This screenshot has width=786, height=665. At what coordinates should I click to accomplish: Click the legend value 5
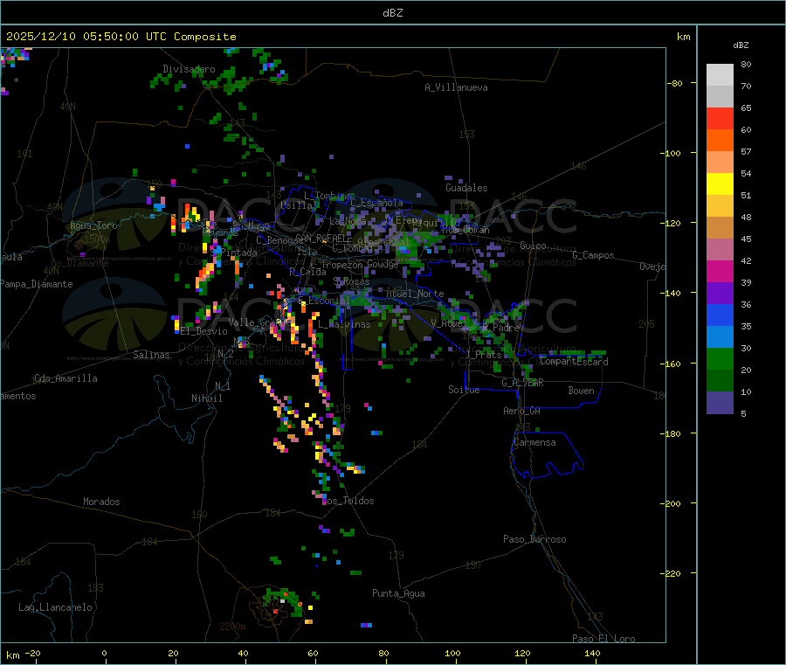[x=743, y=413]
